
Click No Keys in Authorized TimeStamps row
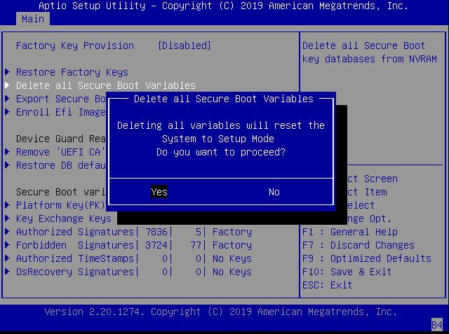pos(232,258)
